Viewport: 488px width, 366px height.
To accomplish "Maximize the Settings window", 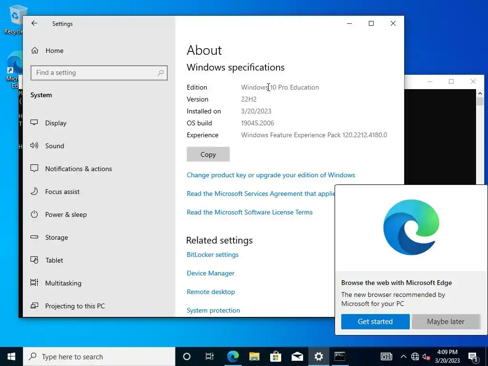I will pos(371,23).
